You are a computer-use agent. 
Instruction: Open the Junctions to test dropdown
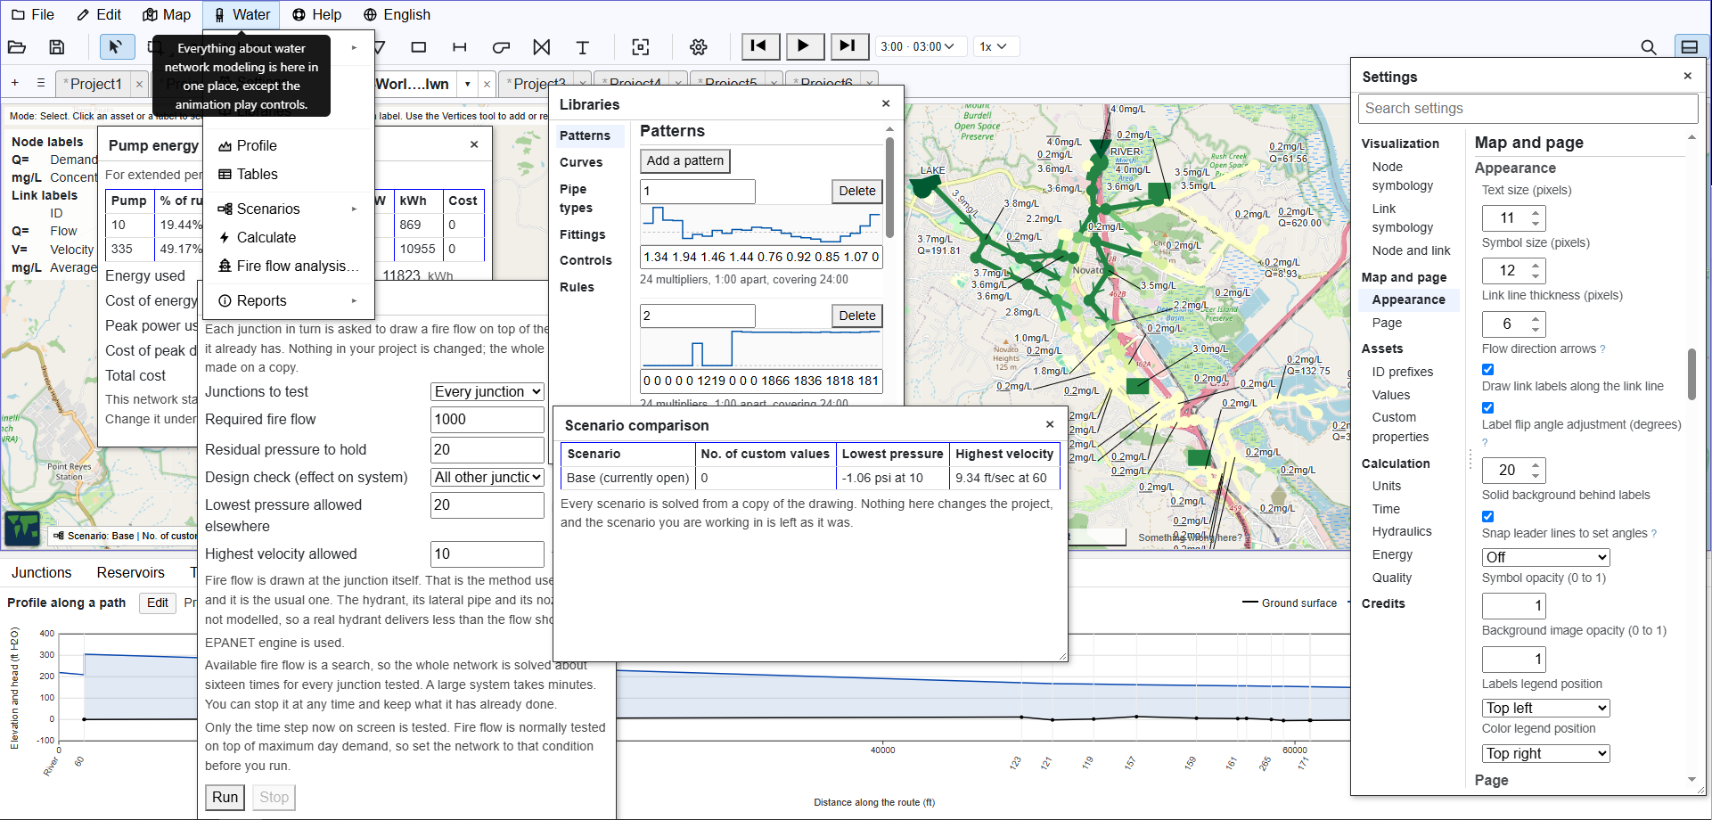tap(487, 392)
